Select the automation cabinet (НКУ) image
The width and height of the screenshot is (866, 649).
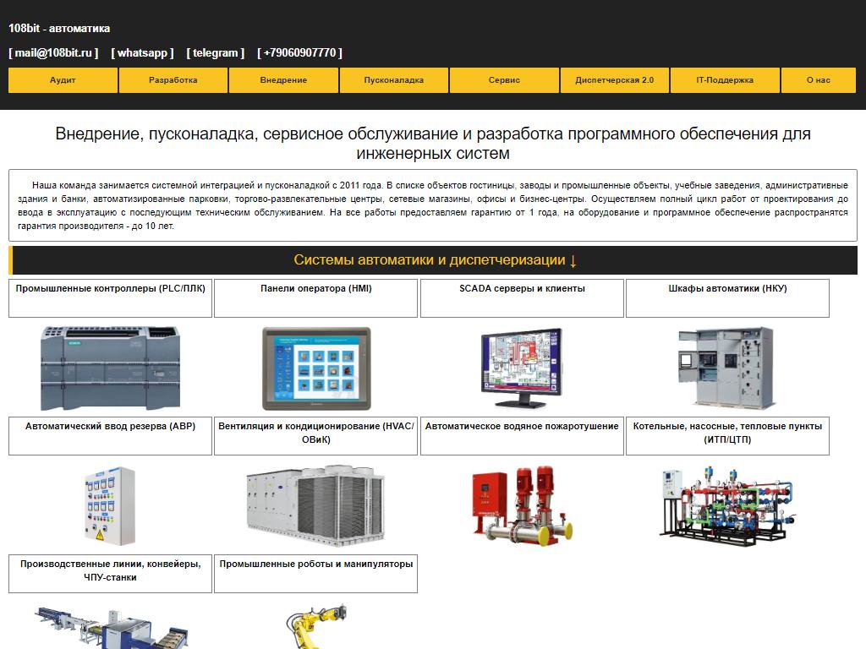coord(727,368)
